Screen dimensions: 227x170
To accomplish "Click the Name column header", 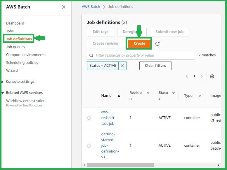I will [x=106, y=96].
